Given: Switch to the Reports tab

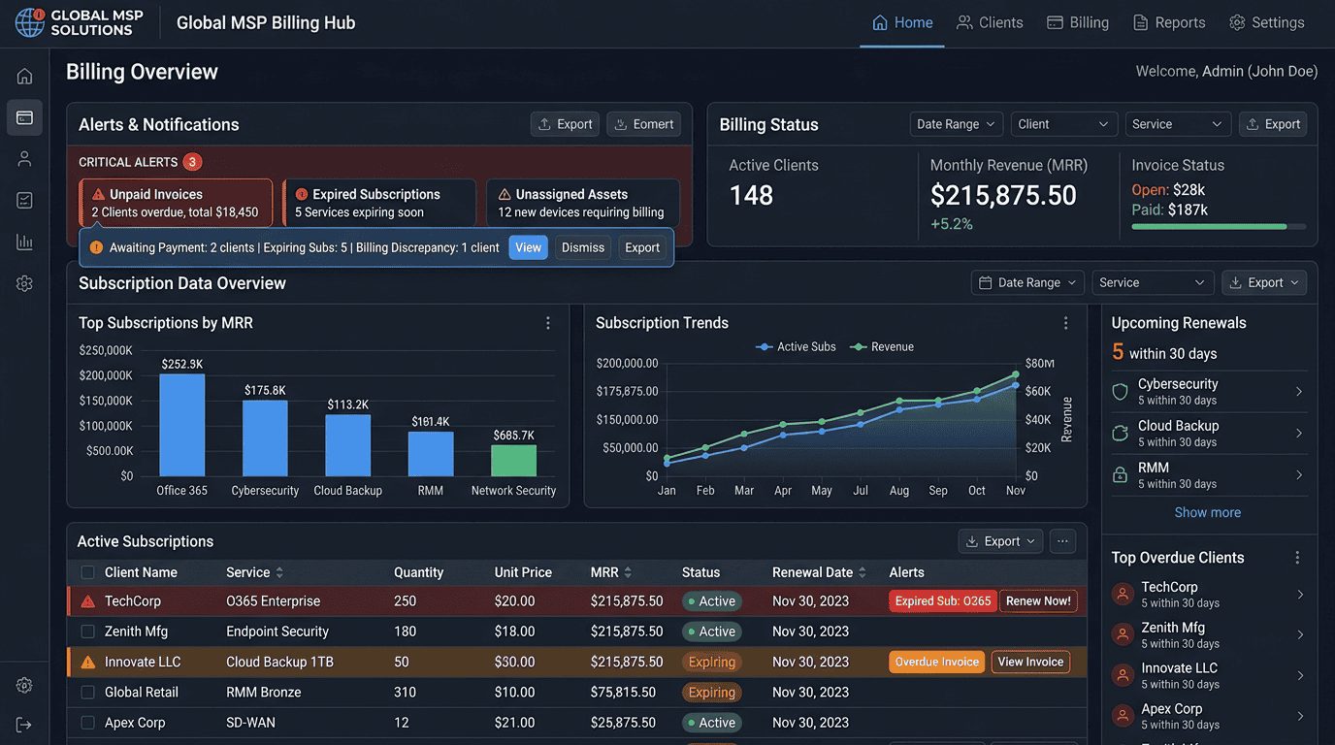Looking at the screenshot, I should click(x=1169, y=22).
